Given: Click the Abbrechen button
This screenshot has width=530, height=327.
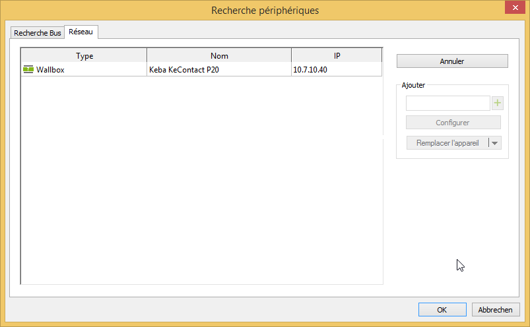Looking at the screenshot, I should [x=496, y=310].
